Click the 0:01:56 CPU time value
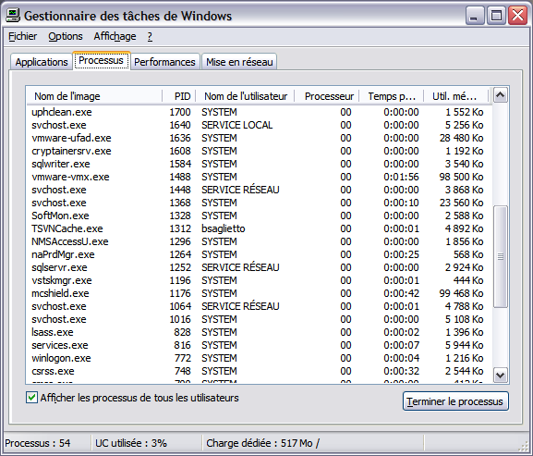Screen dimensions: 533x456 click(x=401, y=177)
